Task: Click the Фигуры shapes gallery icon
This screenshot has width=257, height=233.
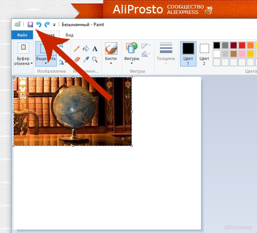Action: (x=132, y=48)
